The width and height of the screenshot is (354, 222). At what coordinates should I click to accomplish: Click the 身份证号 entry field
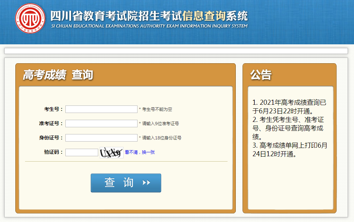(101, 138)
